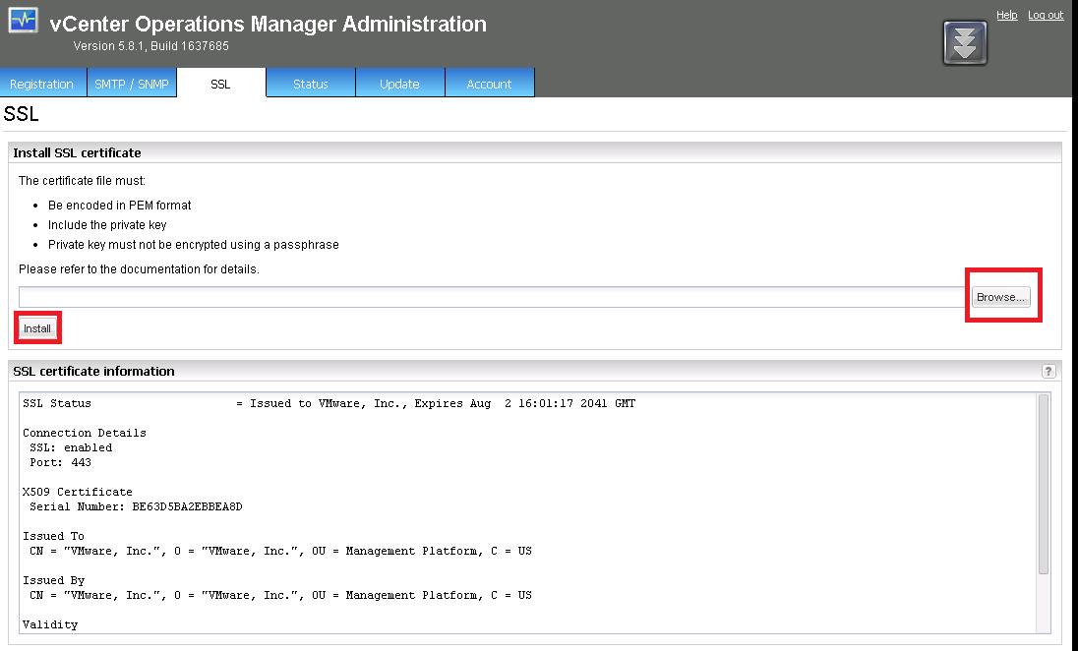Click the certificate information vertical scrollbar
1078x651 pixels.
(x=1043, y=482)
